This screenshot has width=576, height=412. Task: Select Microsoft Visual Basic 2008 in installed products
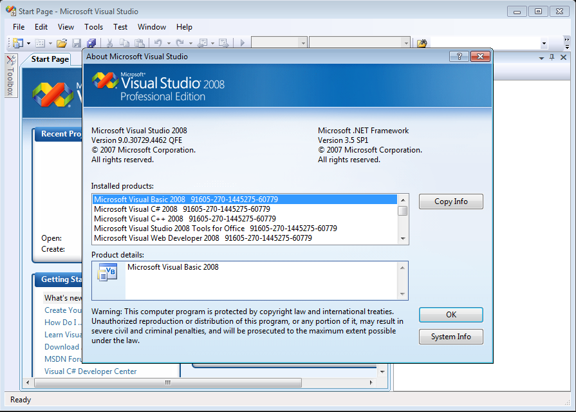(245, 199)
